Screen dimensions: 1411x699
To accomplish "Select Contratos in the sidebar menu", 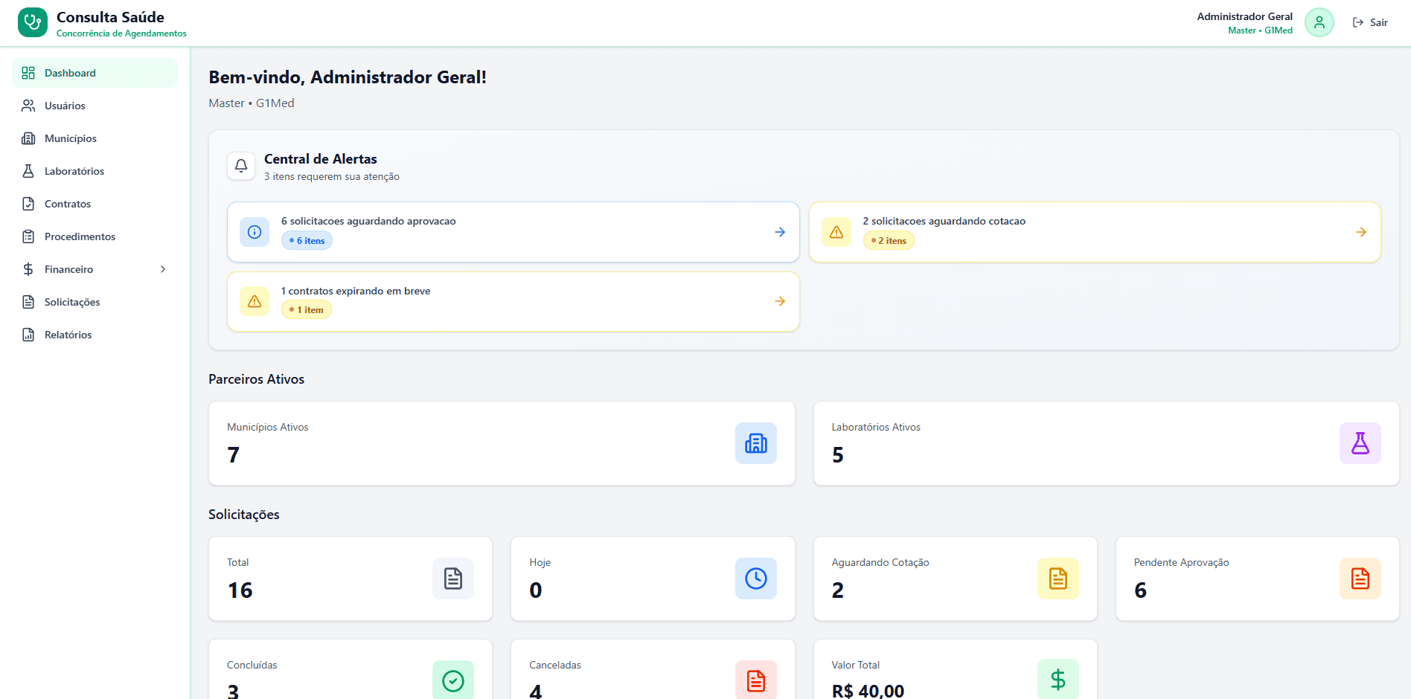I will click(x=67, y=204).
